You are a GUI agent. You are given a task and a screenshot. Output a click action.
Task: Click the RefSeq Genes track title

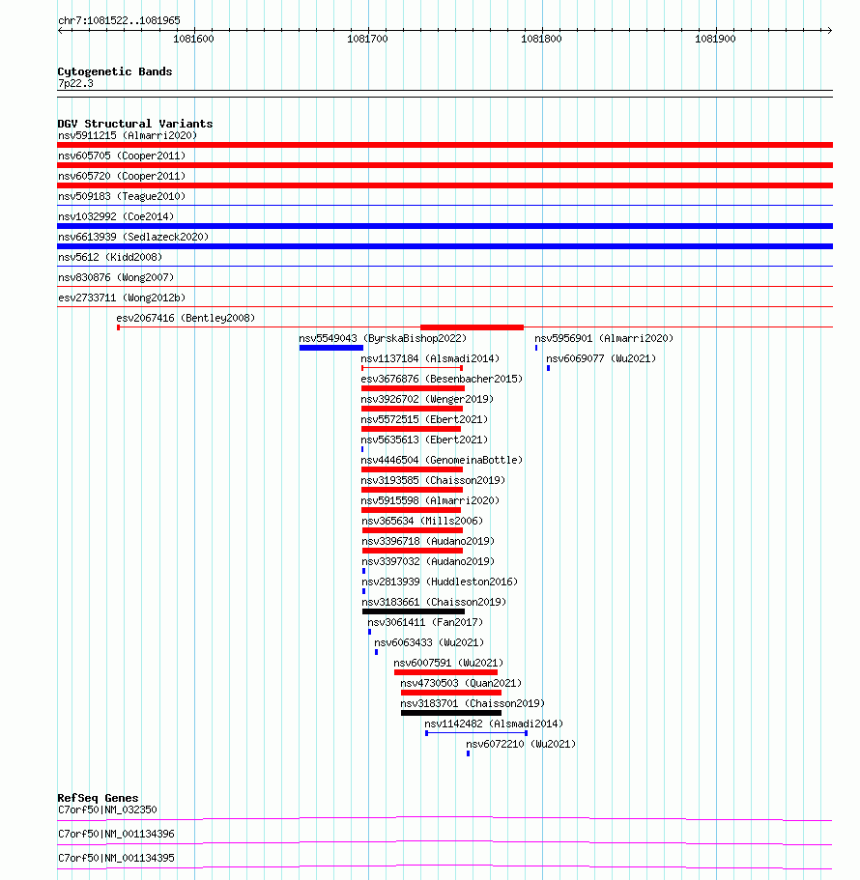click(x=98, y=798)
